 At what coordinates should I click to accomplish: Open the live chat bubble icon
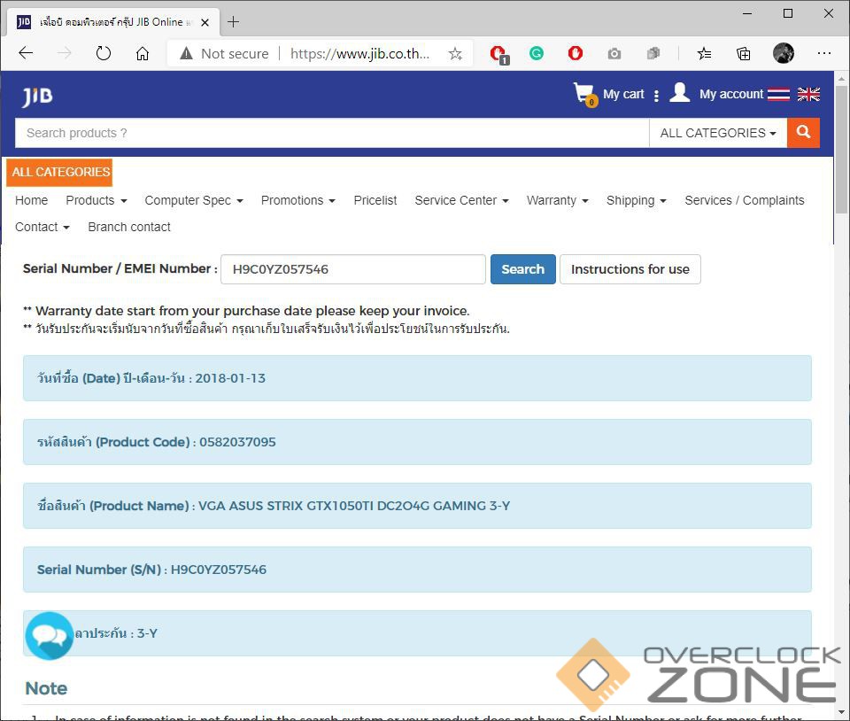(x=49, y=636)
